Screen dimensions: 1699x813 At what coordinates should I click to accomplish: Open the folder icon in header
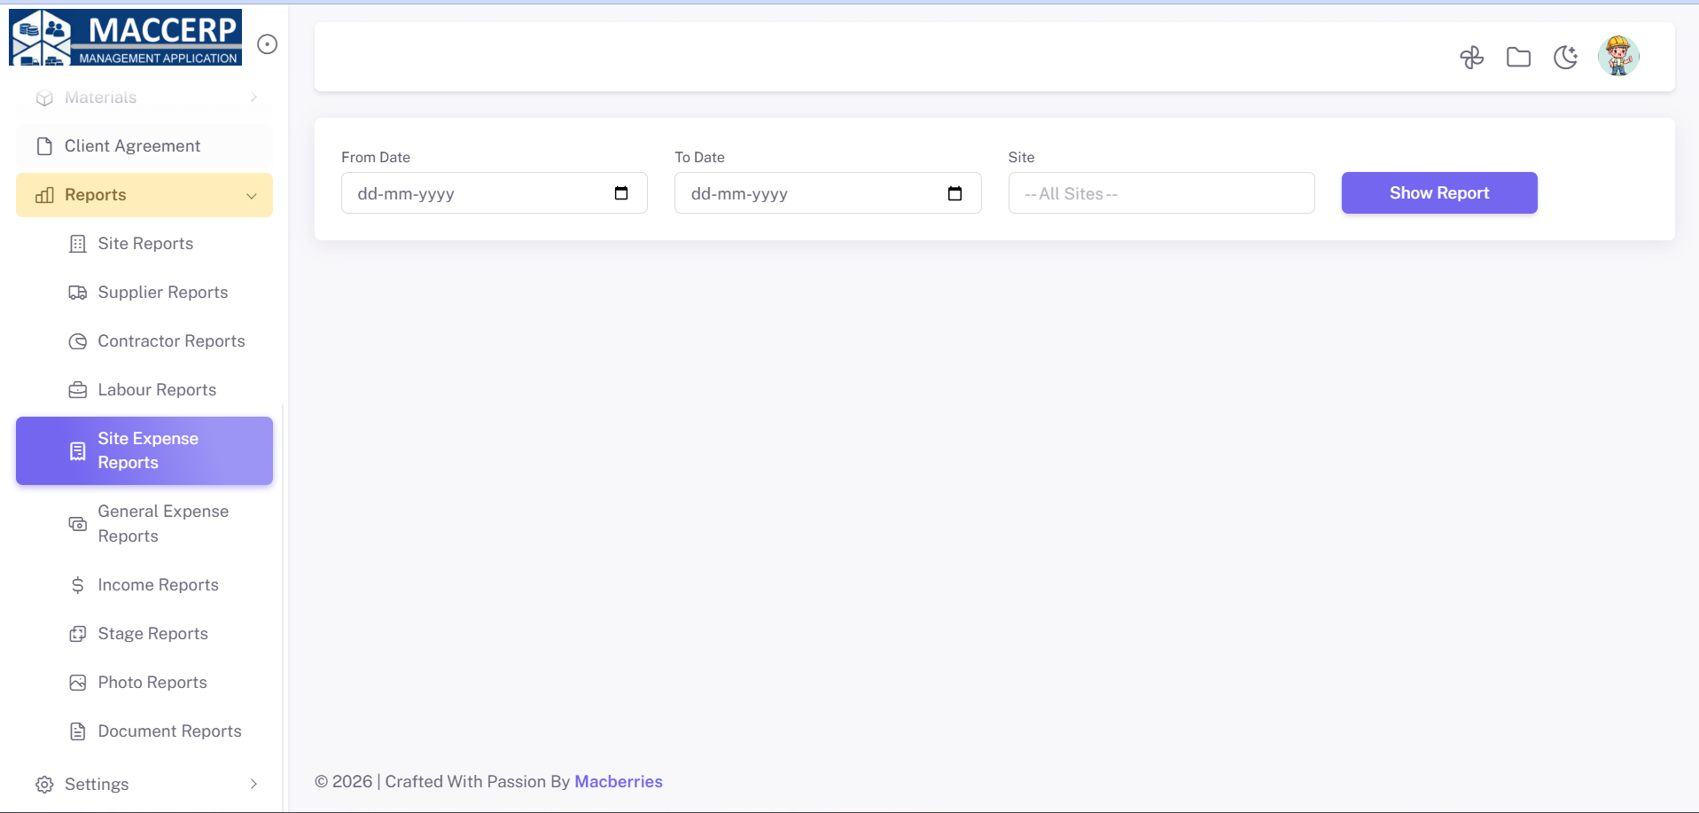[1518, 58]
